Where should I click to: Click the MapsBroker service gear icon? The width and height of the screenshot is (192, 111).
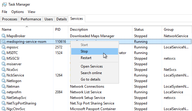coord(4,36)
